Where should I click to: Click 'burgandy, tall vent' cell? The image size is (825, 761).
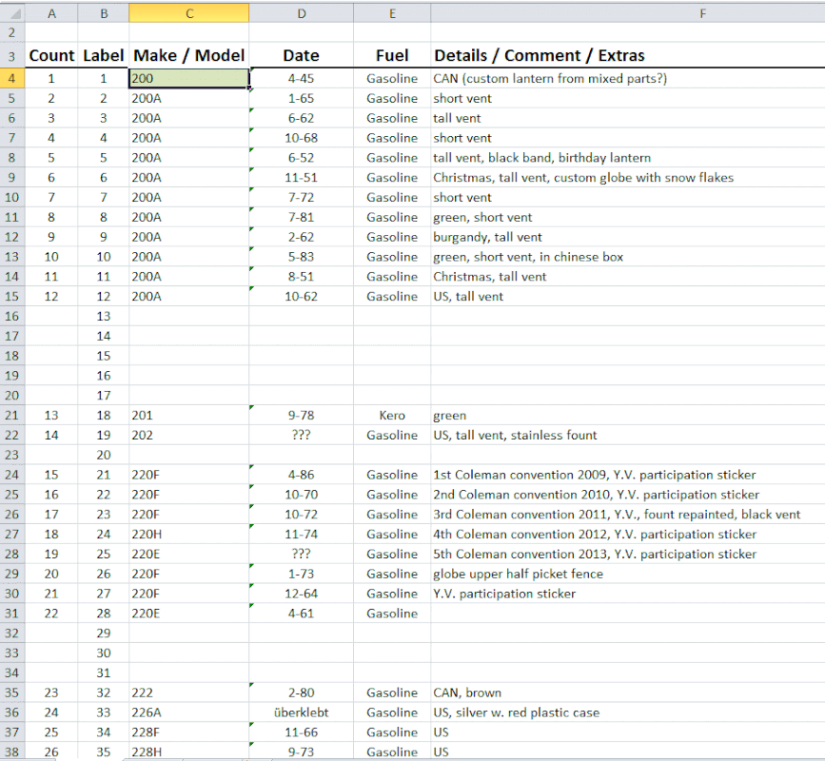coord(628,237)
